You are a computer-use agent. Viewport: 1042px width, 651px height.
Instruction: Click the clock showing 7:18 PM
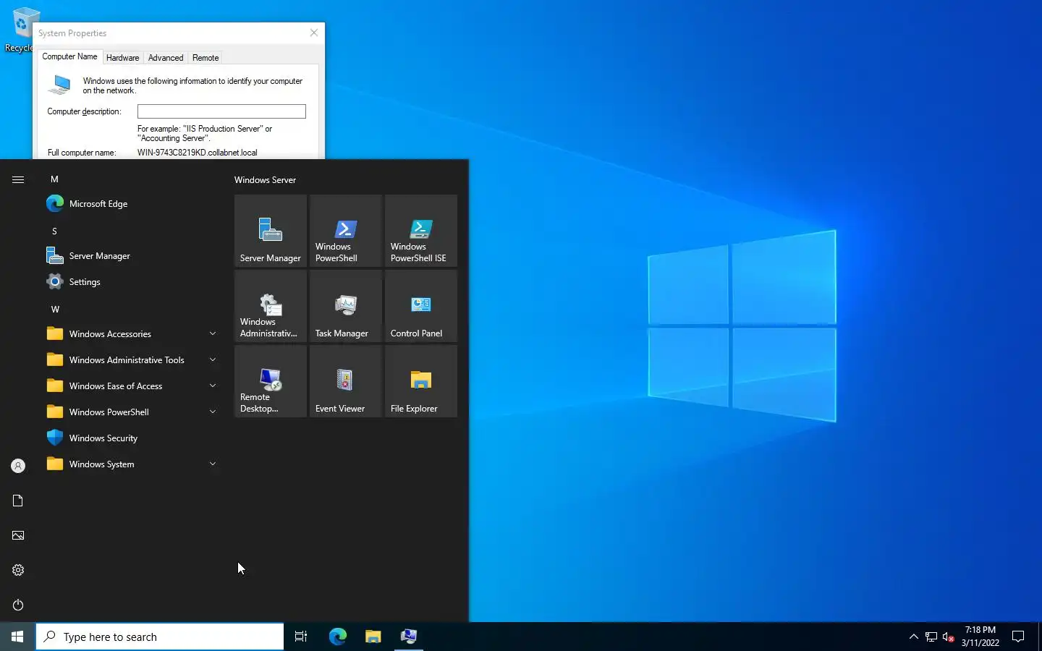[x=980, y=637]
